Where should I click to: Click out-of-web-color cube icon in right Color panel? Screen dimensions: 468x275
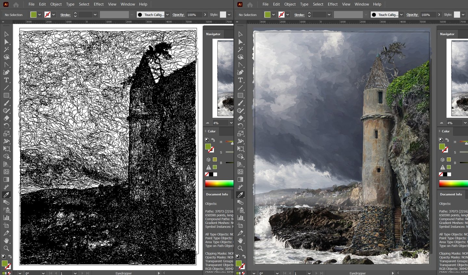[x=442, y=160]
